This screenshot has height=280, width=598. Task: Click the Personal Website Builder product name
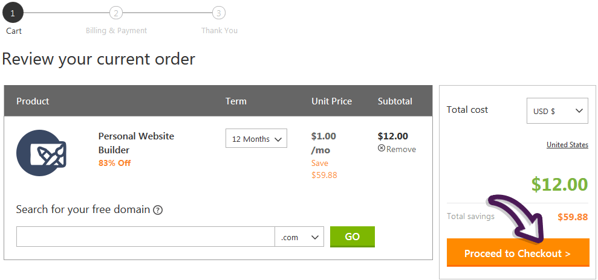136,143
